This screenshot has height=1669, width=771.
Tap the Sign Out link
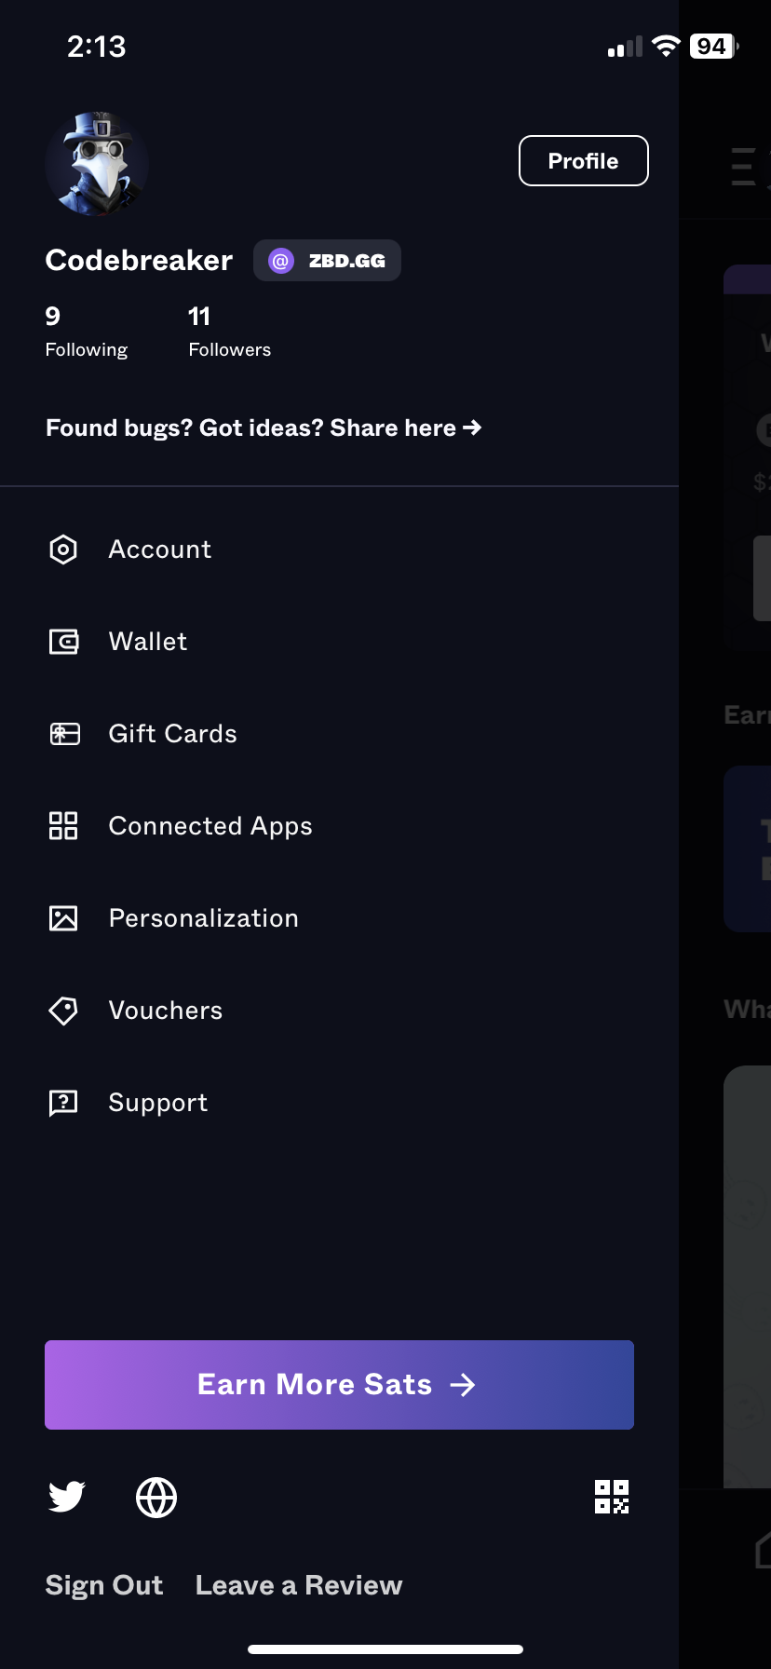104,1585
